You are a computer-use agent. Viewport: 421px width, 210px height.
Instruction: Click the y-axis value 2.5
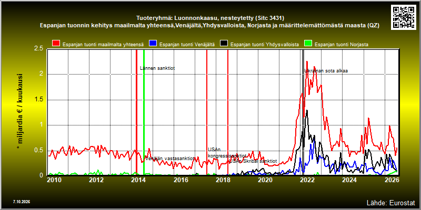pos(38,48)
